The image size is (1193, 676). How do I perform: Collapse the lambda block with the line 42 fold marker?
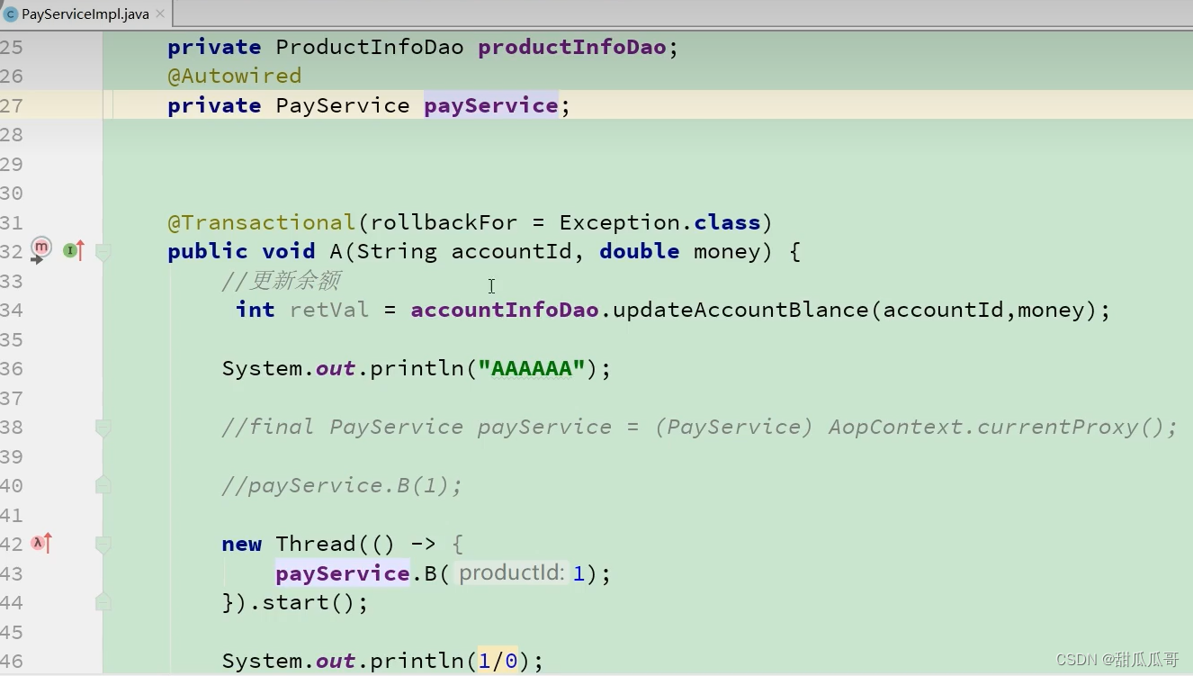[103, 545]
